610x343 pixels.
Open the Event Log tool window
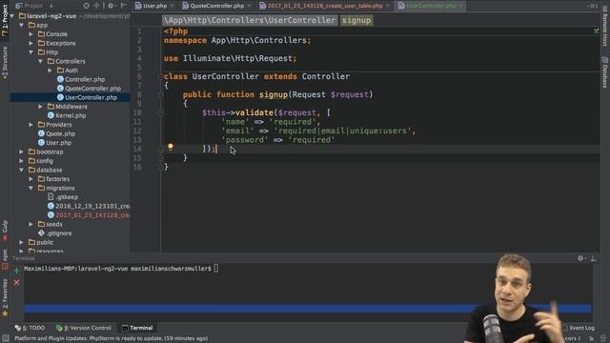tap(579, 328)
